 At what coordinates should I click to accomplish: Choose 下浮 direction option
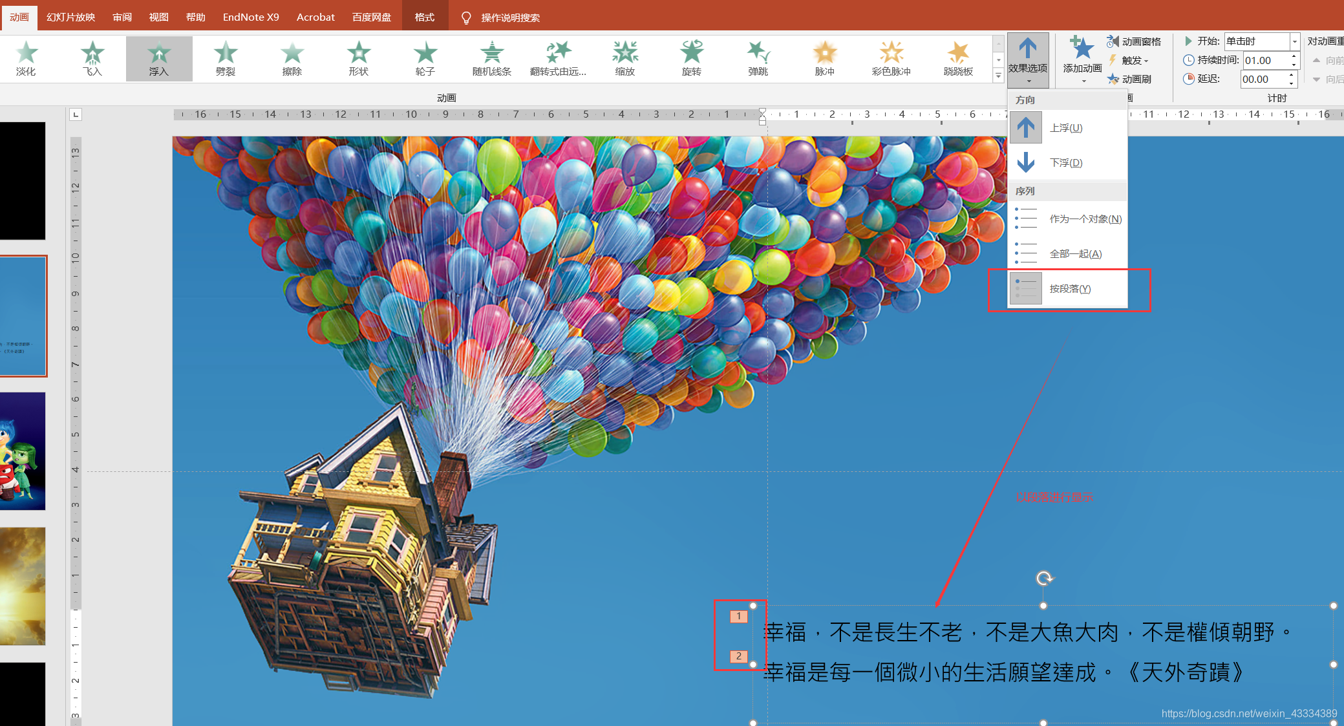pos(1067,162)
